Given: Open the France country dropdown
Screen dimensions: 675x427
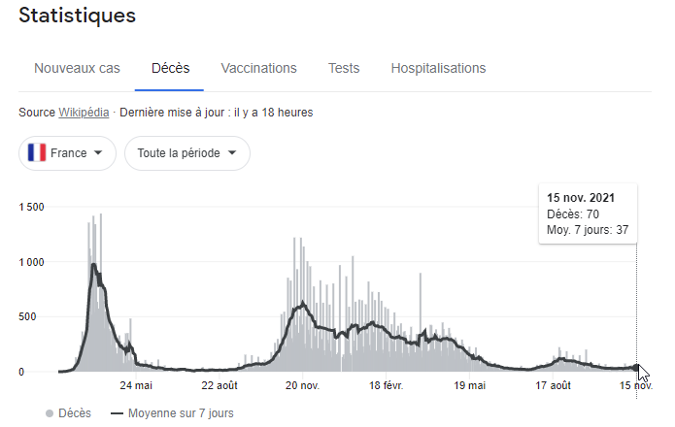Looking at the screenshot, I should tap(67, 153).
